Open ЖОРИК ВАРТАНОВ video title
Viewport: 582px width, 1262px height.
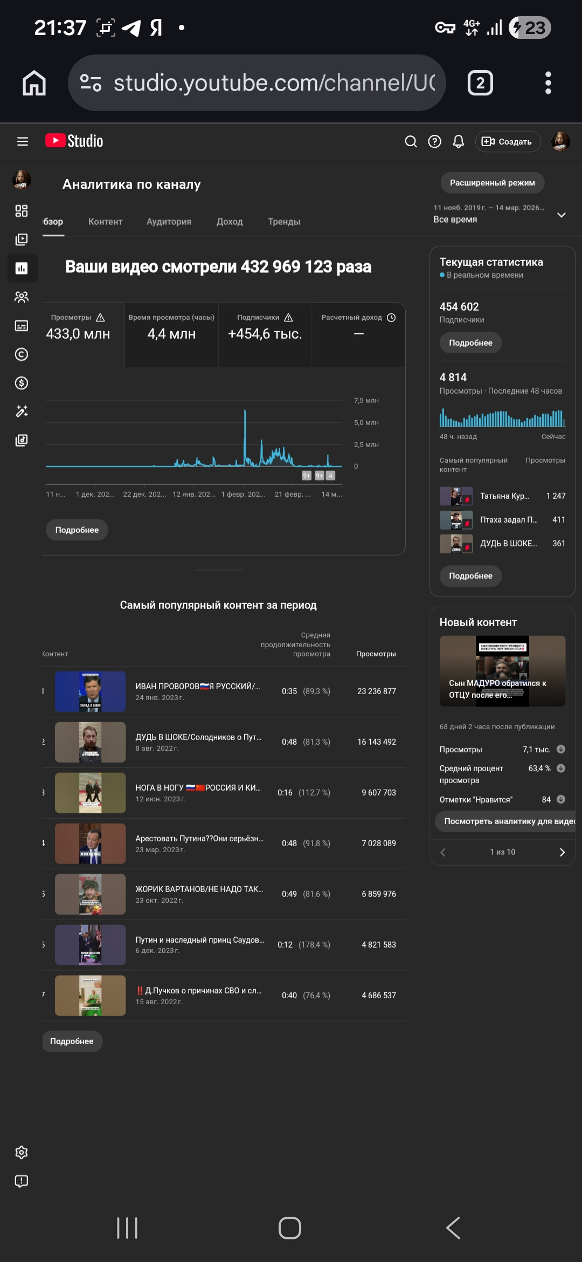pyautogui.click(x=199, y=889)
